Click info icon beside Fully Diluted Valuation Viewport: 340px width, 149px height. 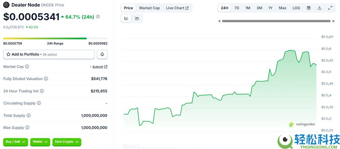[46, 79]
